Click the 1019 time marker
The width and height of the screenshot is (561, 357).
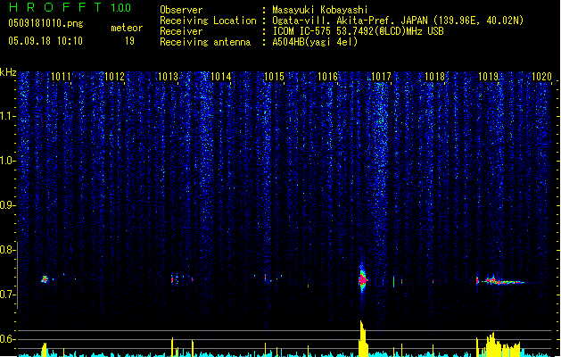pyautogui.click(x=489, y=77)
